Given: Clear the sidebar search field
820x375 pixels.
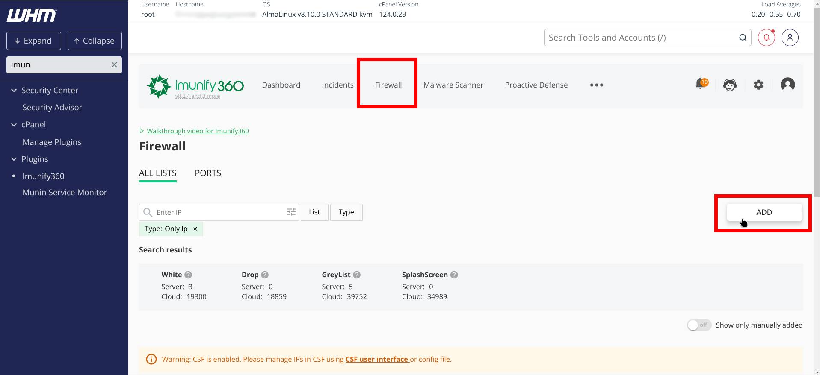Looking at the screenshot, I should point(114,65).
